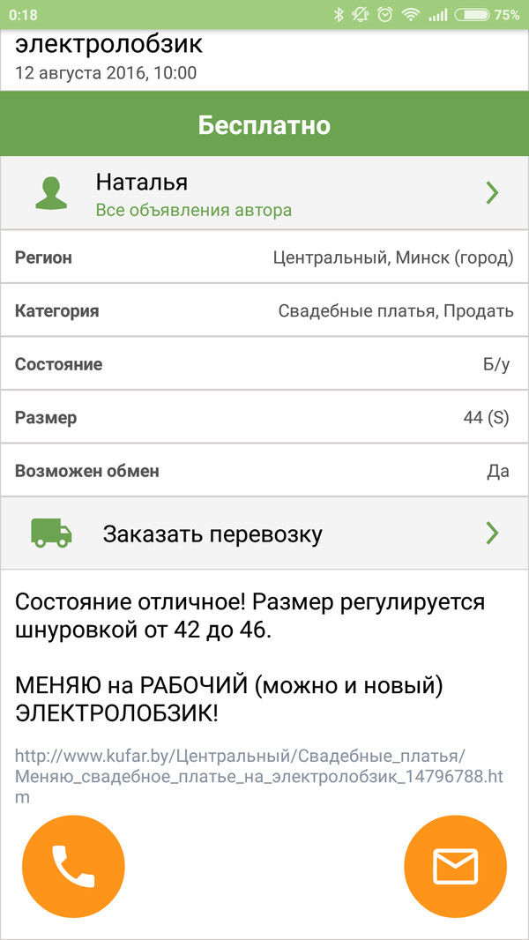Tap the Возможен обмен row

point(264,470)
